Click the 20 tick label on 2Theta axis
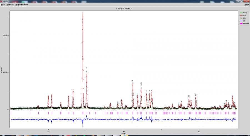The image size is (250, 136). [48, 131]
